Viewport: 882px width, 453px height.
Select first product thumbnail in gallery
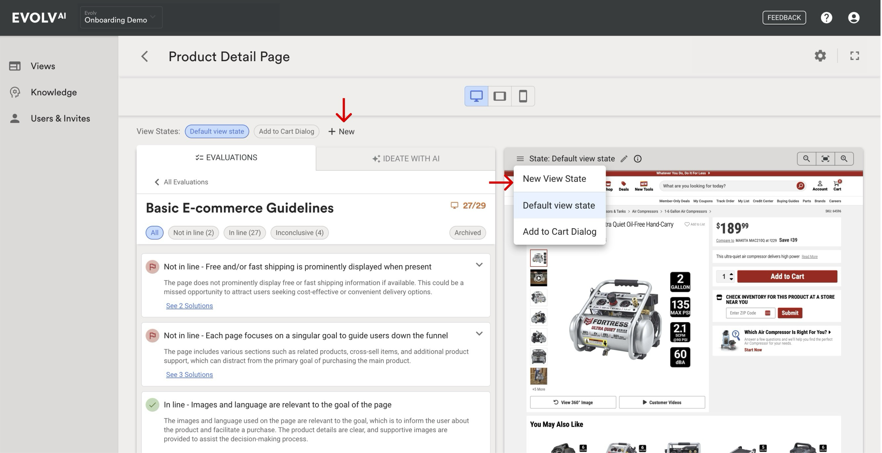pos(539,258)
